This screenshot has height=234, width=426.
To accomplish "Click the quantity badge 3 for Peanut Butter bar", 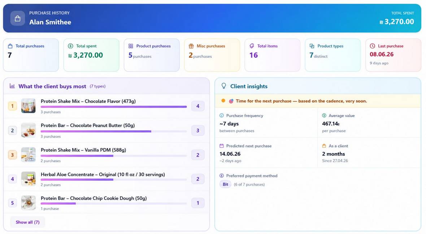I will [198, 131].
